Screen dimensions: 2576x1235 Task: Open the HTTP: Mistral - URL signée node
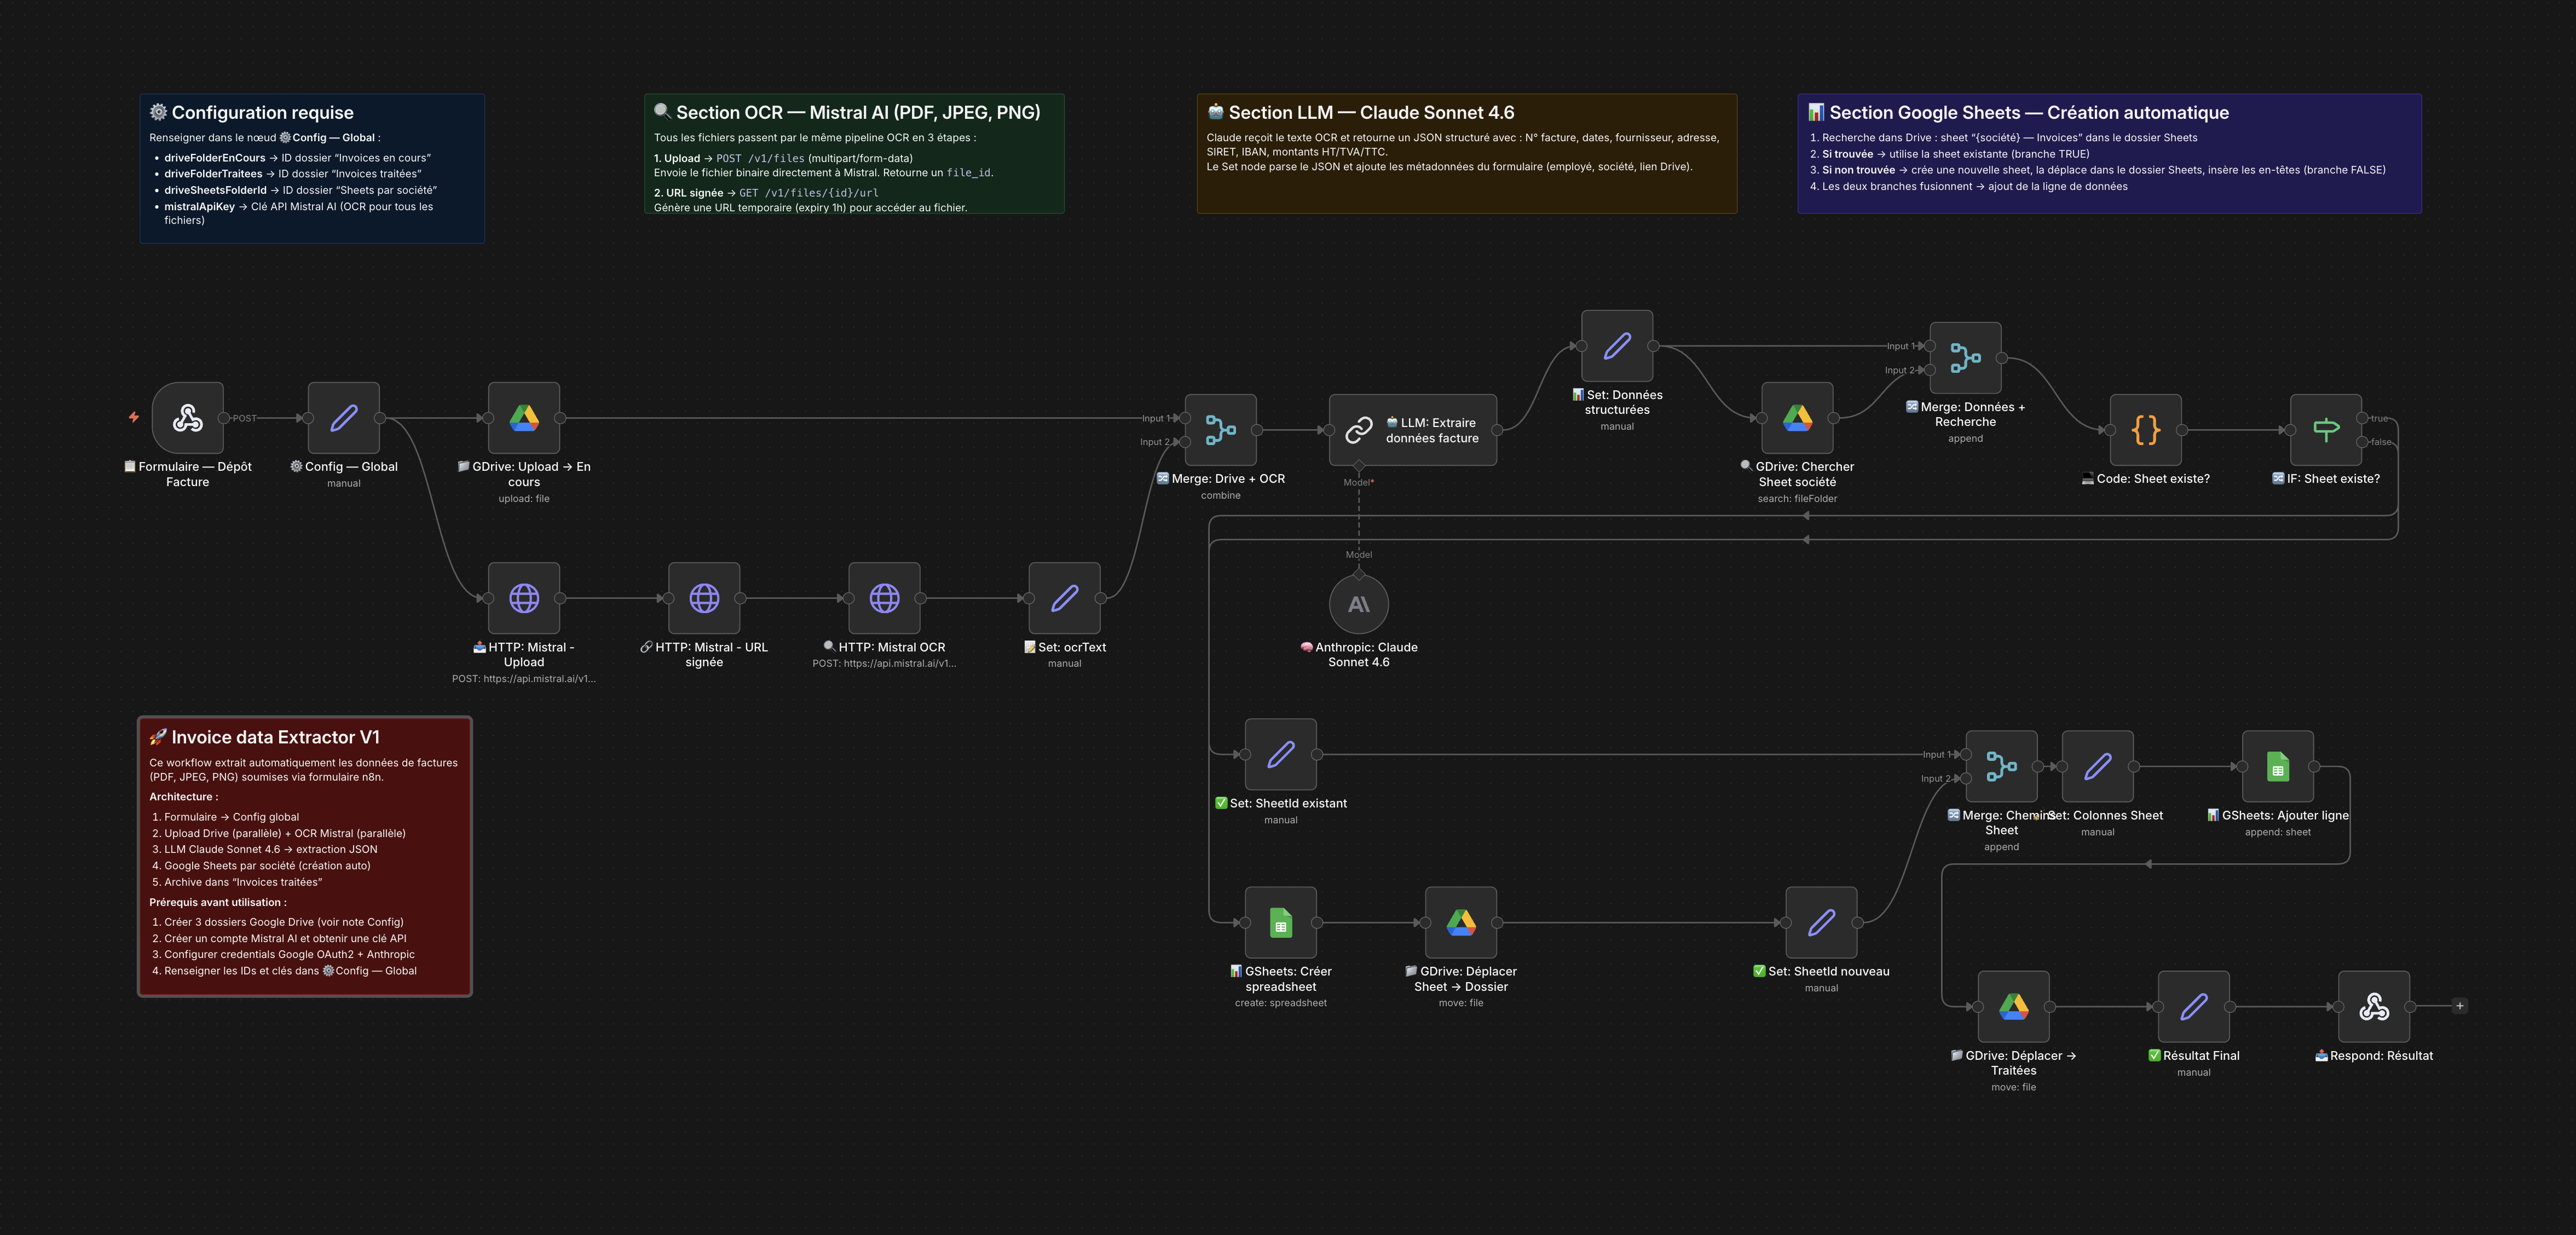tap(704, 598)
